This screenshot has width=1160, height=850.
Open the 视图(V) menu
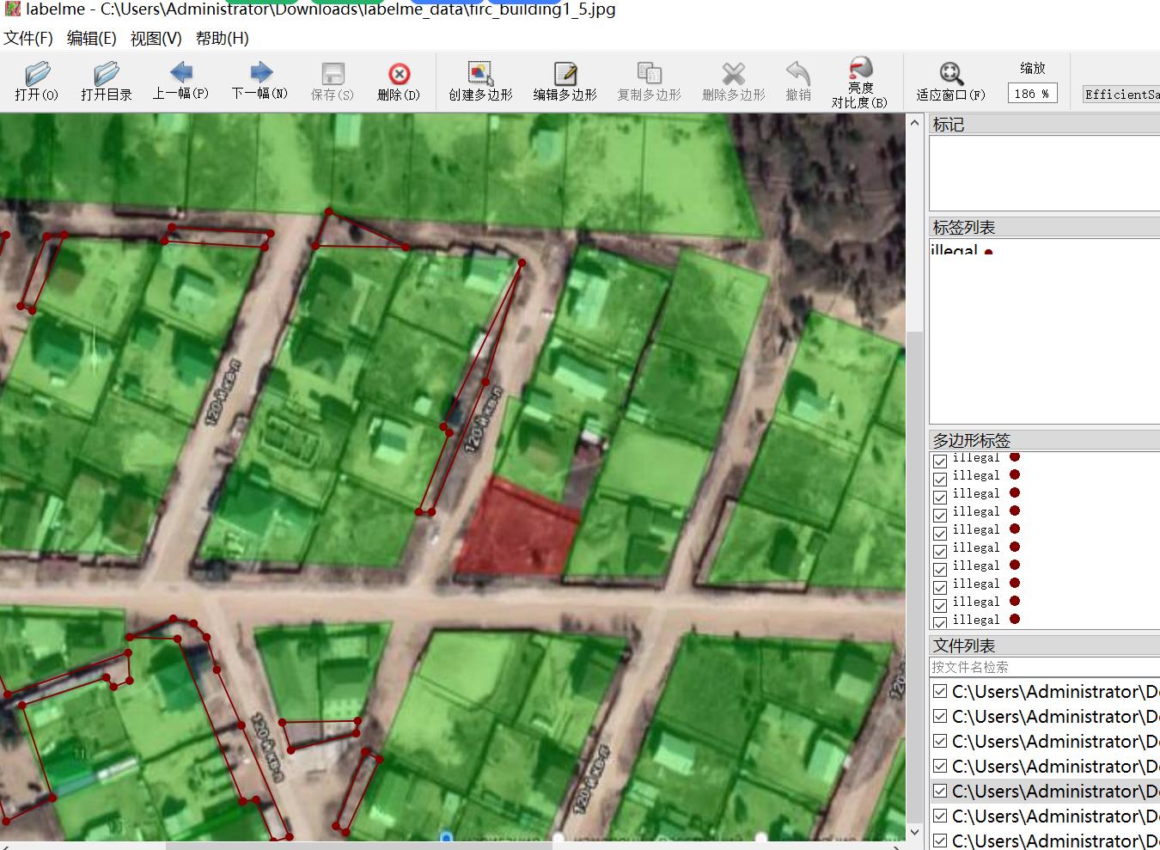[x=156, y=38]
